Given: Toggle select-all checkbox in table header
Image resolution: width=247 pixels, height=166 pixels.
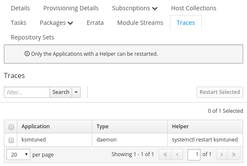Looking at the screenshot, I should point(11,127).
